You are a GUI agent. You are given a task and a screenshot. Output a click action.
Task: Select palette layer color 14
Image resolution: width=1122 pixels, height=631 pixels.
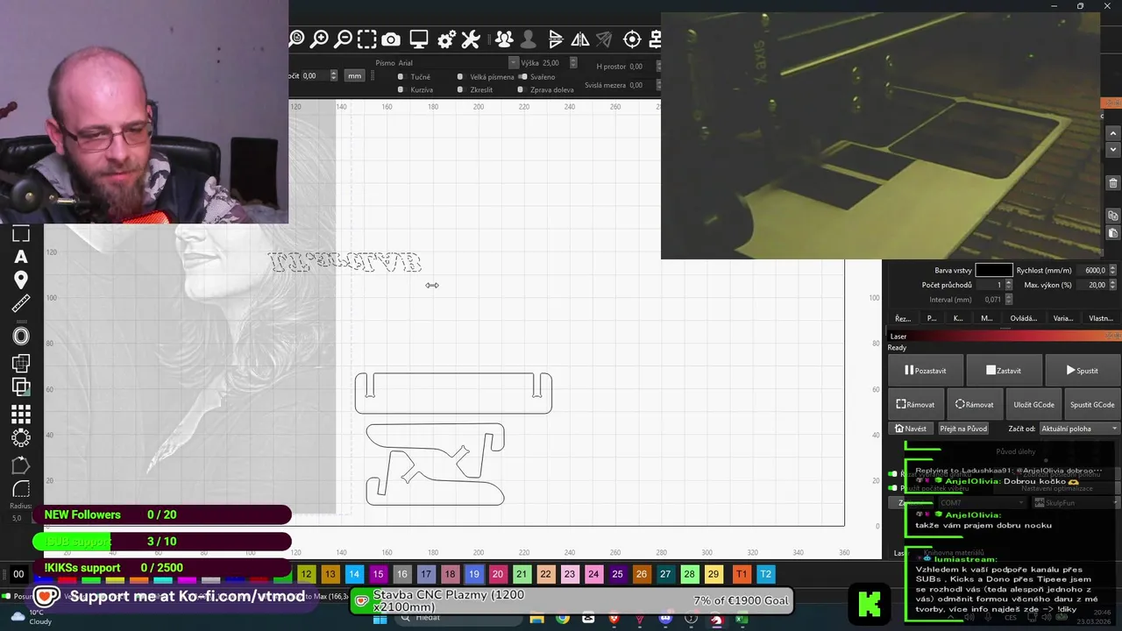354,574
